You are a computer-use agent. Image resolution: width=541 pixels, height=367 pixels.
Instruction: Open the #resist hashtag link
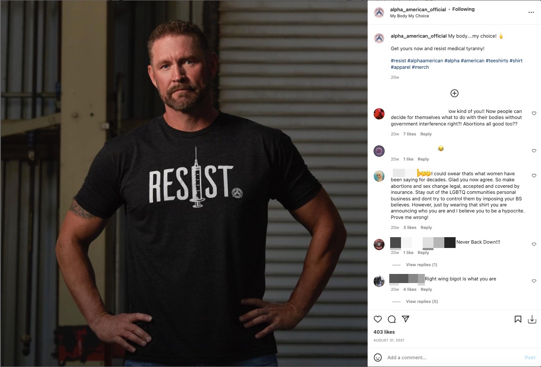[x=398, y=60]
